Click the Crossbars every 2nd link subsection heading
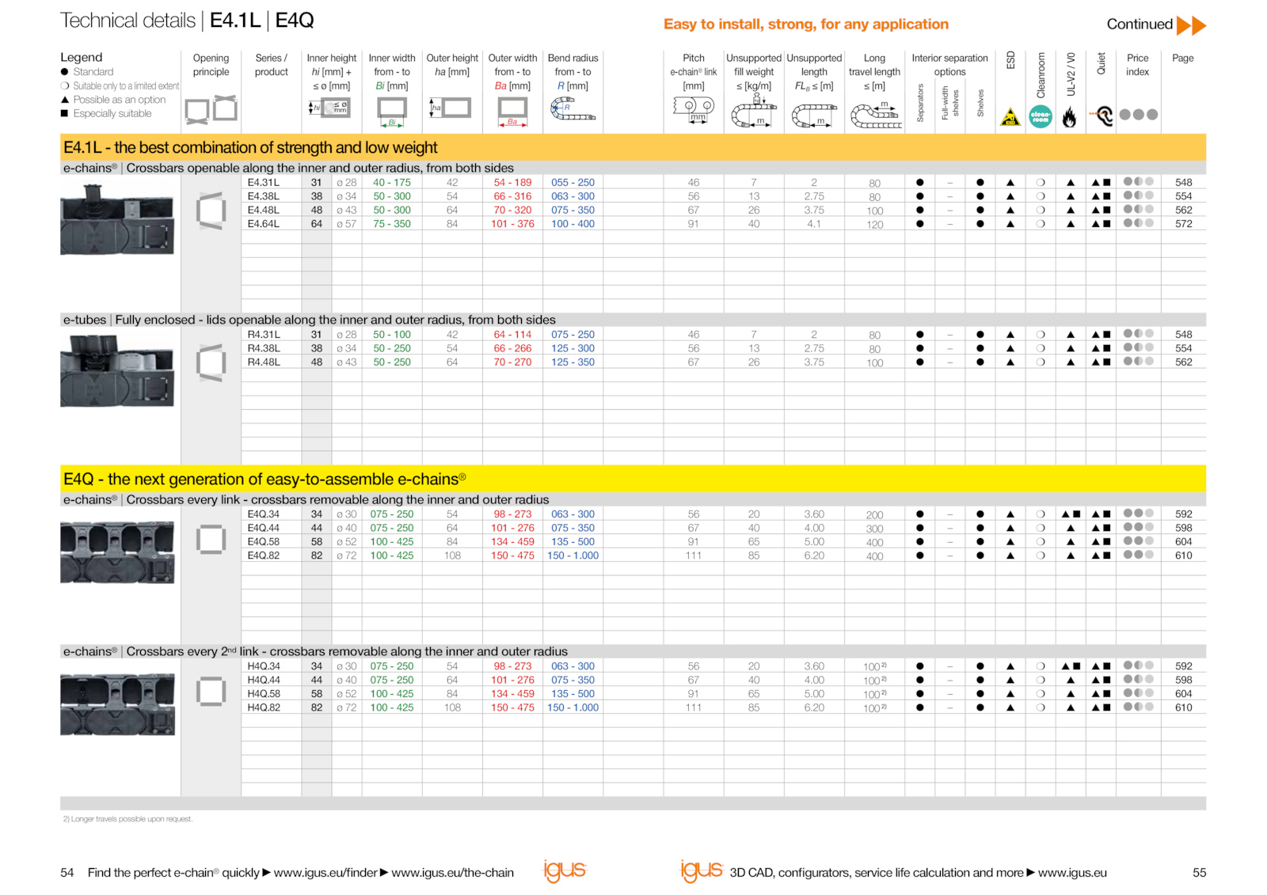The image size is (1267, 895). pyautogui.click(x=633, y=651)
